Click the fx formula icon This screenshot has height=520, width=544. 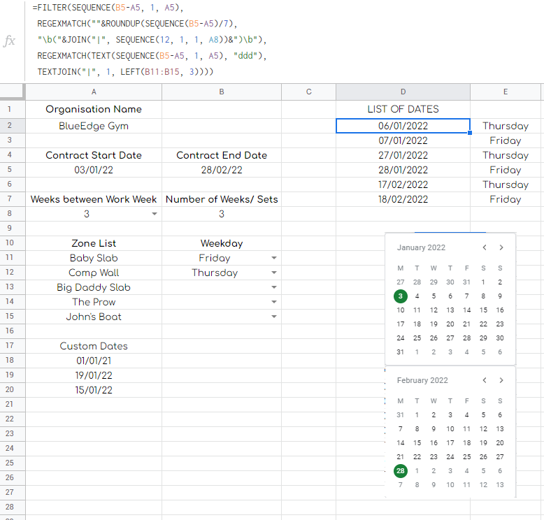(x=9, y=41)
